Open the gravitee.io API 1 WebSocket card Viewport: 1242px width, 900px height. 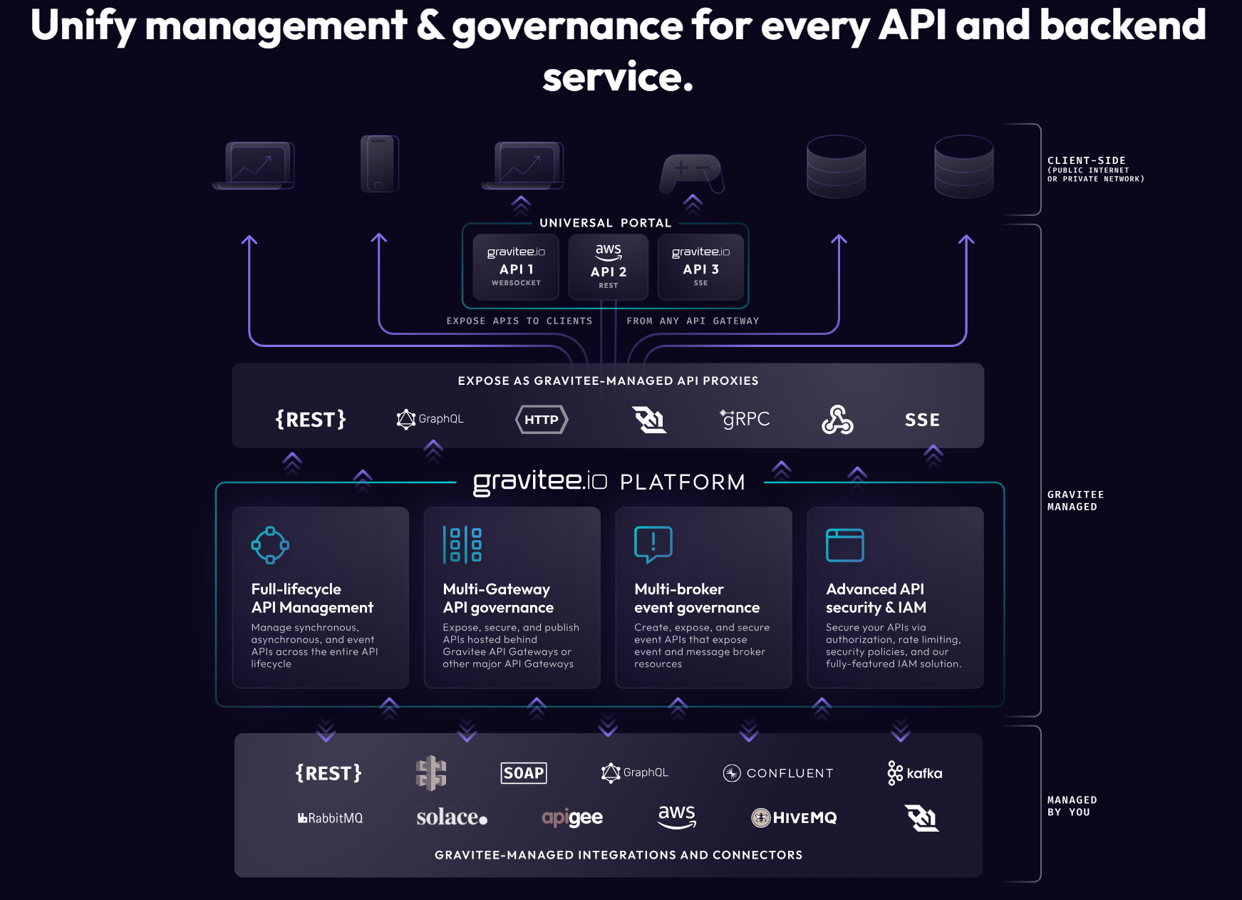[516, 267]
